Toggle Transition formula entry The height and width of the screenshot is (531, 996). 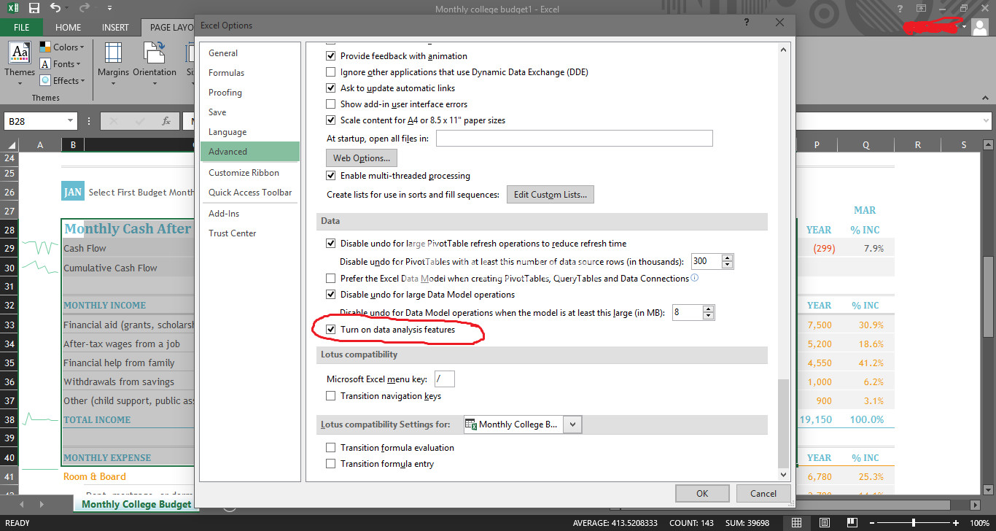click(331, 464)
